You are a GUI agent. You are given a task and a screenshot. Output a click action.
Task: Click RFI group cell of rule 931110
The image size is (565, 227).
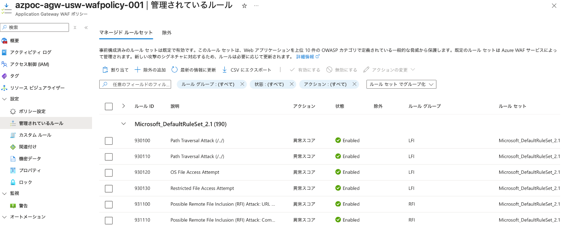pos(412,220)
